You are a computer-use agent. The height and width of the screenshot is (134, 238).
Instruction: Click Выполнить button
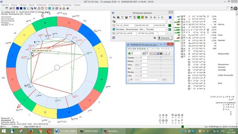coord(165,38)
